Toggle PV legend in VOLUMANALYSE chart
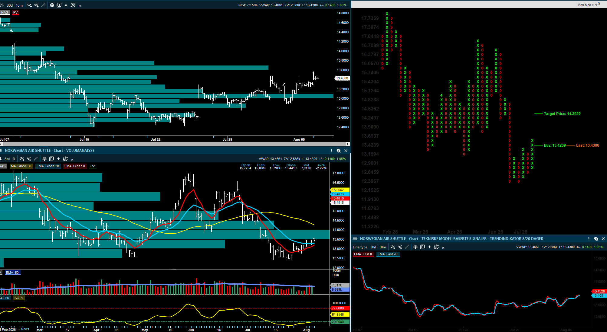 tap(93, 166)
